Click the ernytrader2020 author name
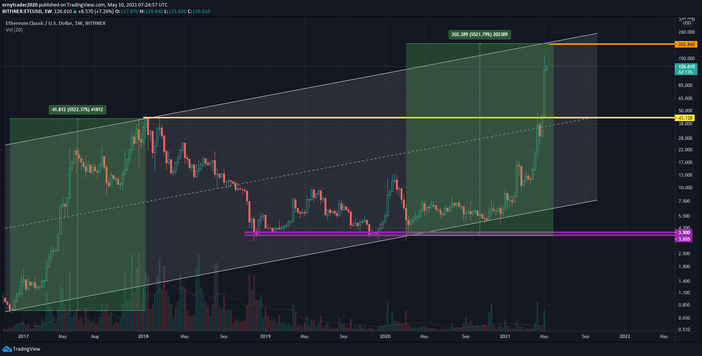Viewport: 702px width, 356px height. [20, 5]
